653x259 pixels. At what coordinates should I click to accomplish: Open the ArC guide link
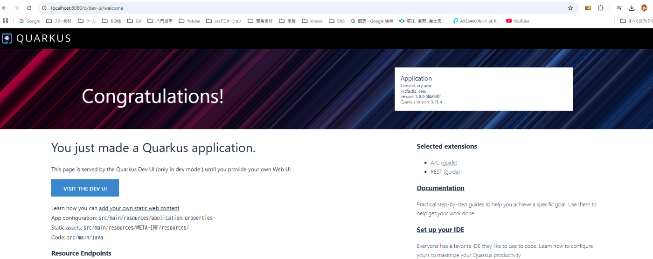pyautogui.click(x=450, y=163)
